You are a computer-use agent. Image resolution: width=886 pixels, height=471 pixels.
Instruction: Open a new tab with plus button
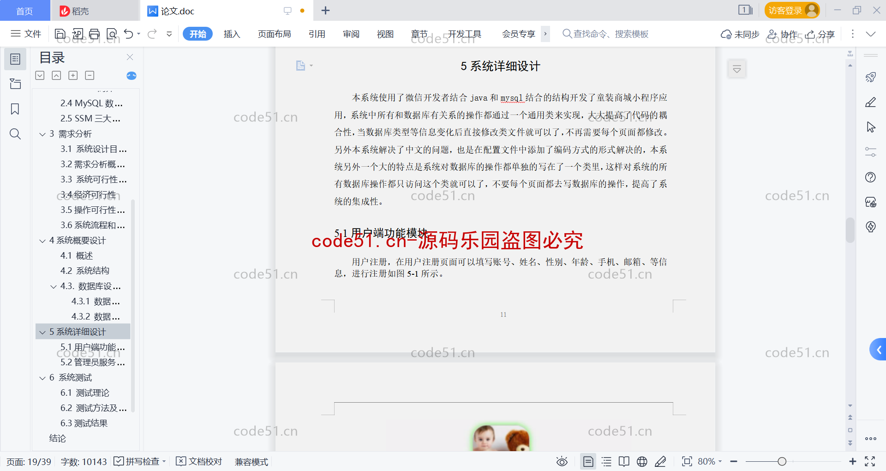coord(325,11)
